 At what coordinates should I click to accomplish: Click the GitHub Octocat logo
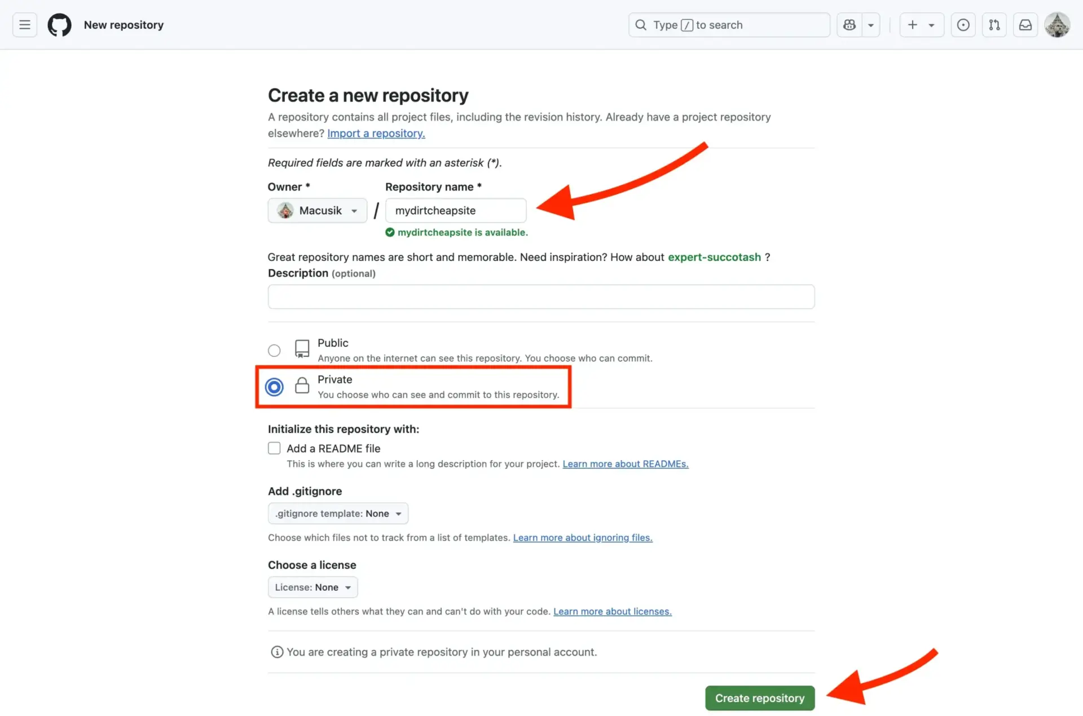coord(59,25)
